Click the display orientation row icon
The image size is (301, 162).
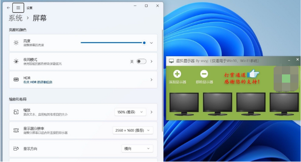point(16,149)
